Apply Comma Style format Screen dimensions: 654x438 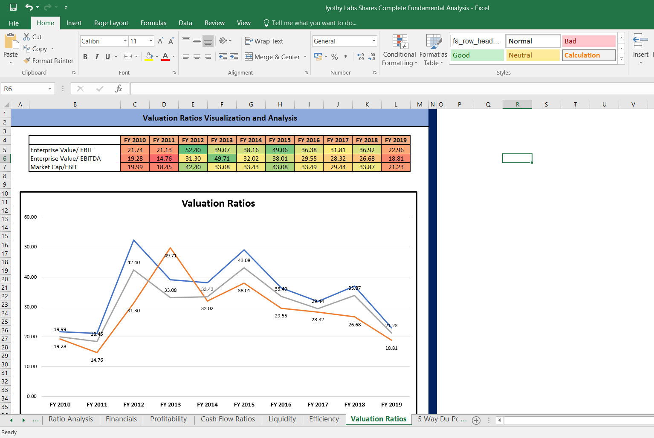click(x=345, y=57)
